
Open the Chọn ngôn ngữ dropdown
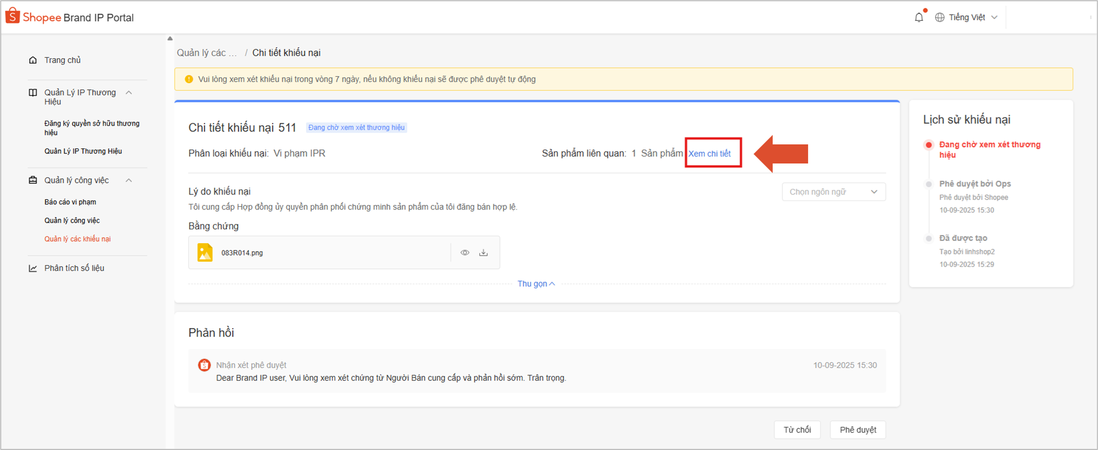(833, 192)
